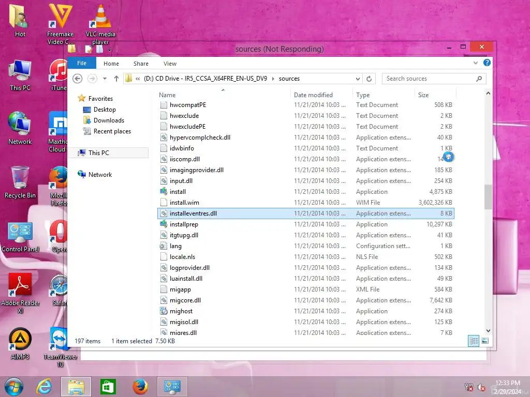Click the CD Drive path segment
Screen dimensions: 530x397
[x=205, y=79]
